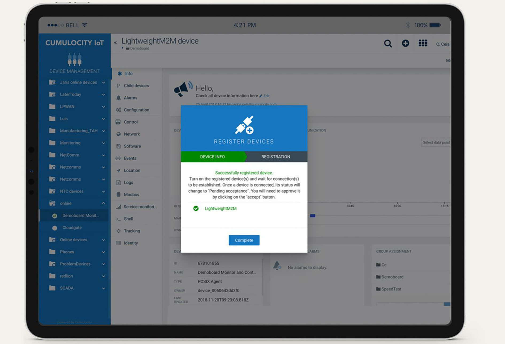Click the Tracking crosshair icon

[119, 231]
